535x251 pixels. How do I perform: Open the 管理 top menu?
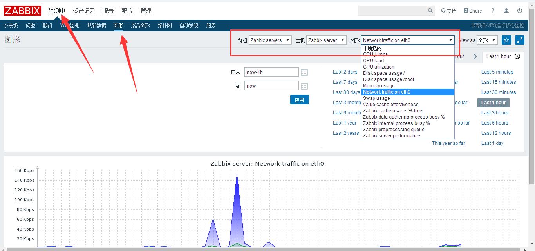146,11
